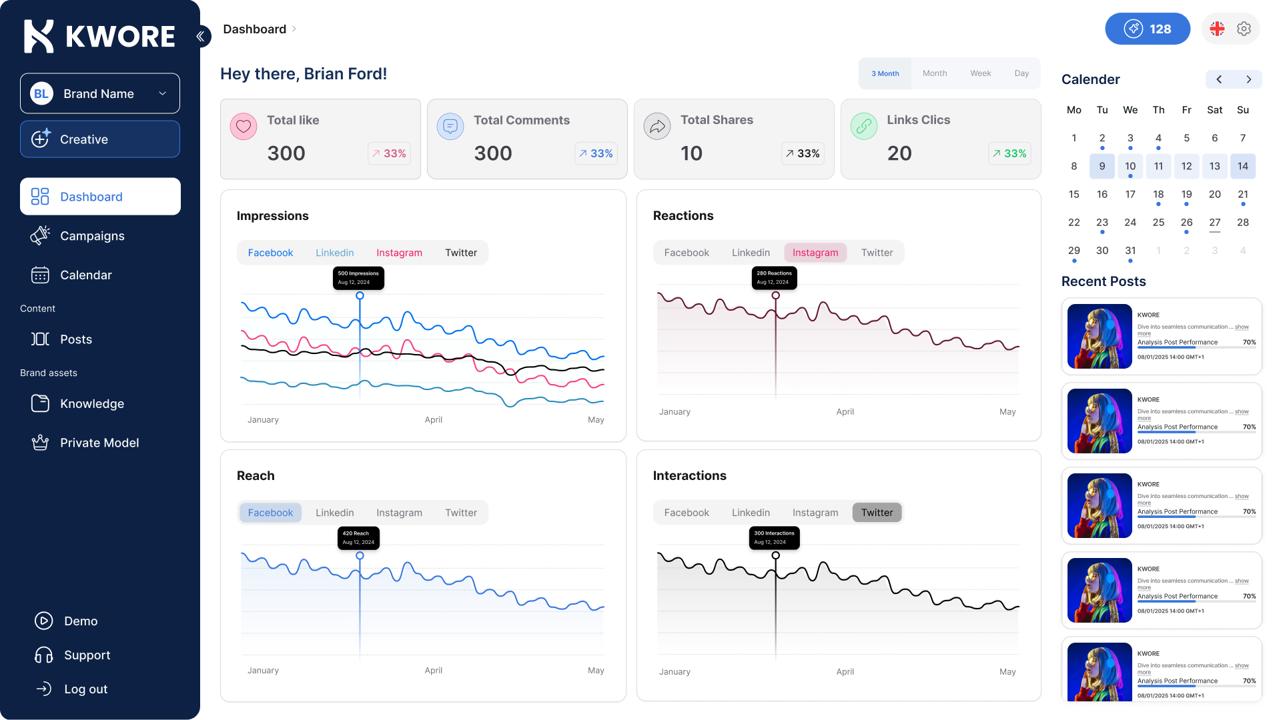Go to previous calendar month
Viewport: 1281px width, 720px height.
(1219, 79)
